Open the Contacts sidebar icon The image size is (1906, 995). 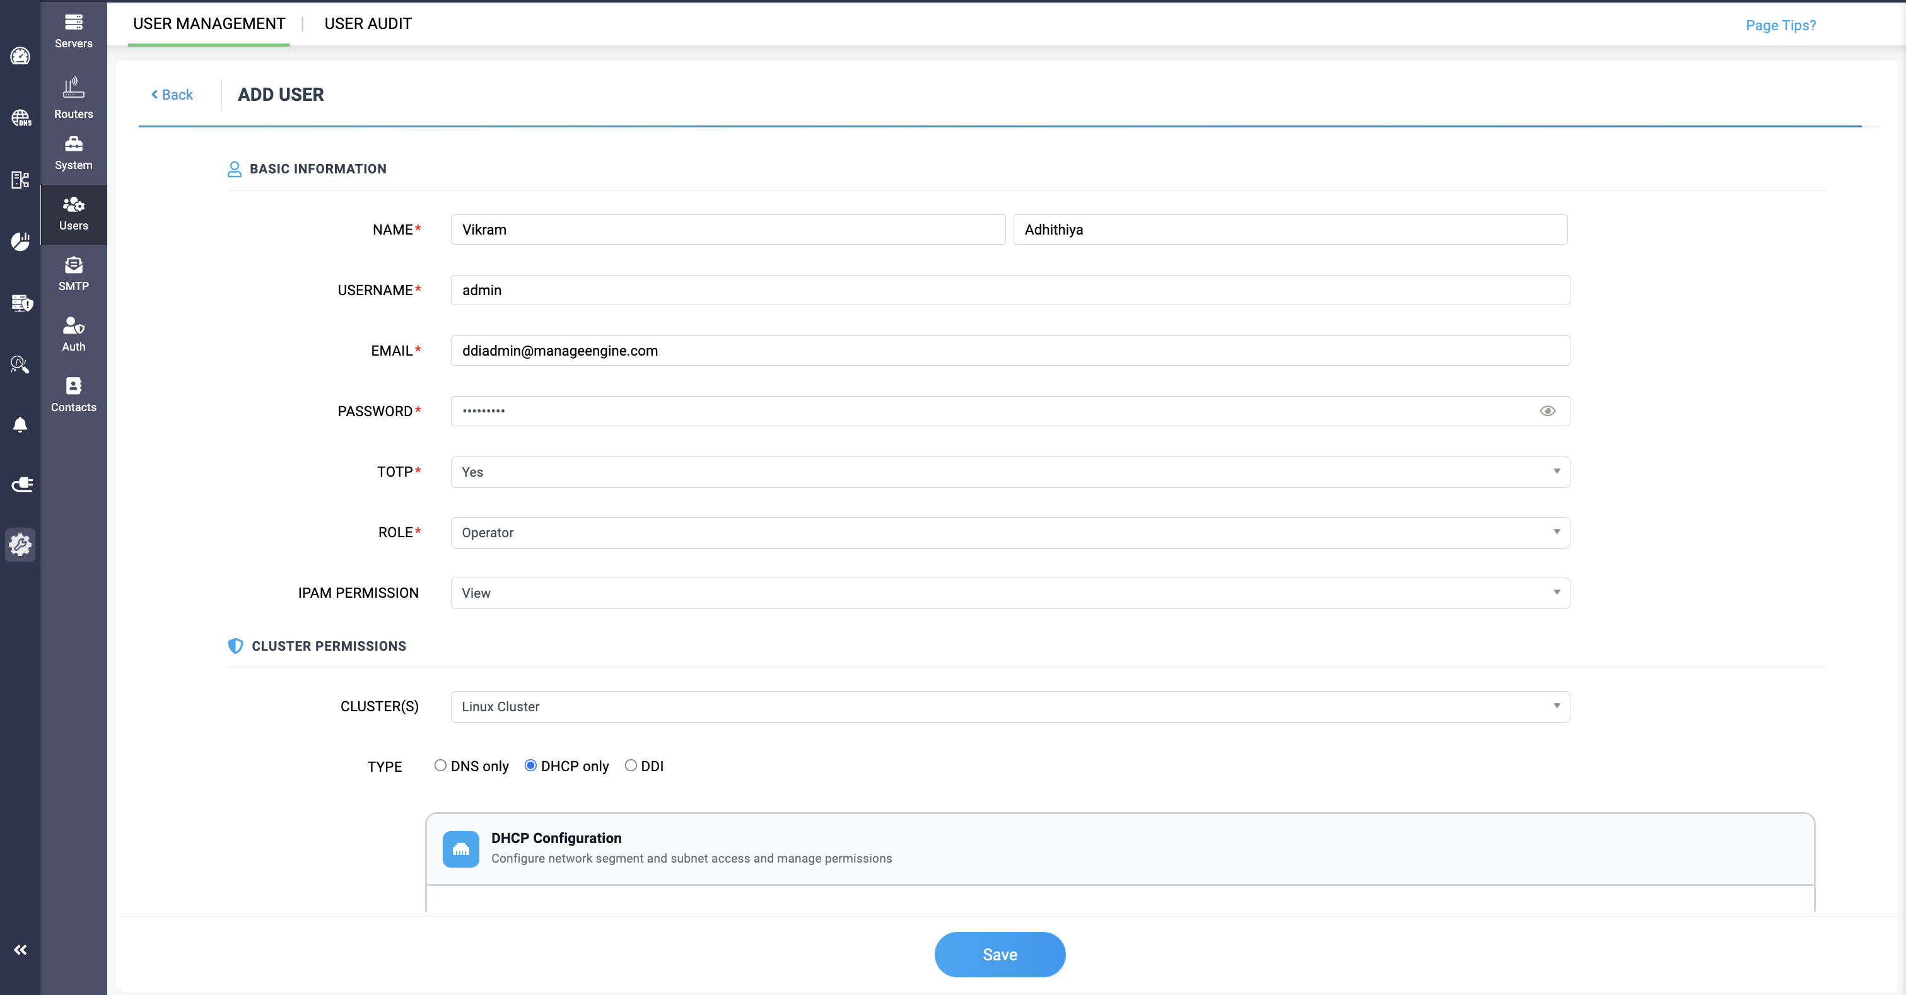pos(73,394)
